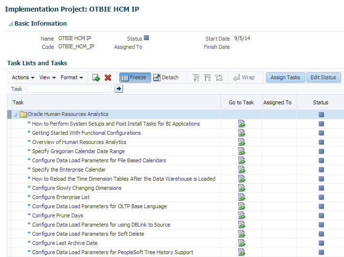344x257 pixels.
Task: Click the Assign Tasks button
Action: [x=285, y=77]
